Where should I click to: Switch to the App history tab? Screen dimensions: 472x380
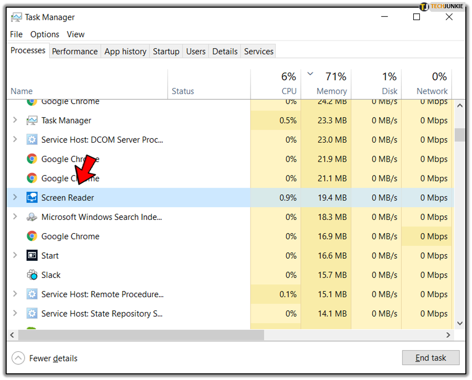(x=125, y=52)
